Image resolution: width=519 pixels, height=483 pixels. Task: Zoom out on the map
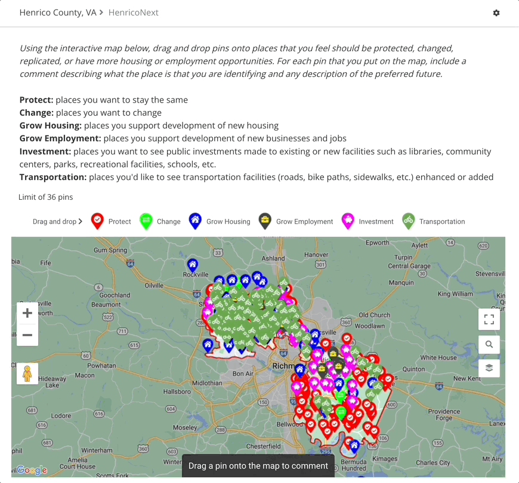pos(27,335)
